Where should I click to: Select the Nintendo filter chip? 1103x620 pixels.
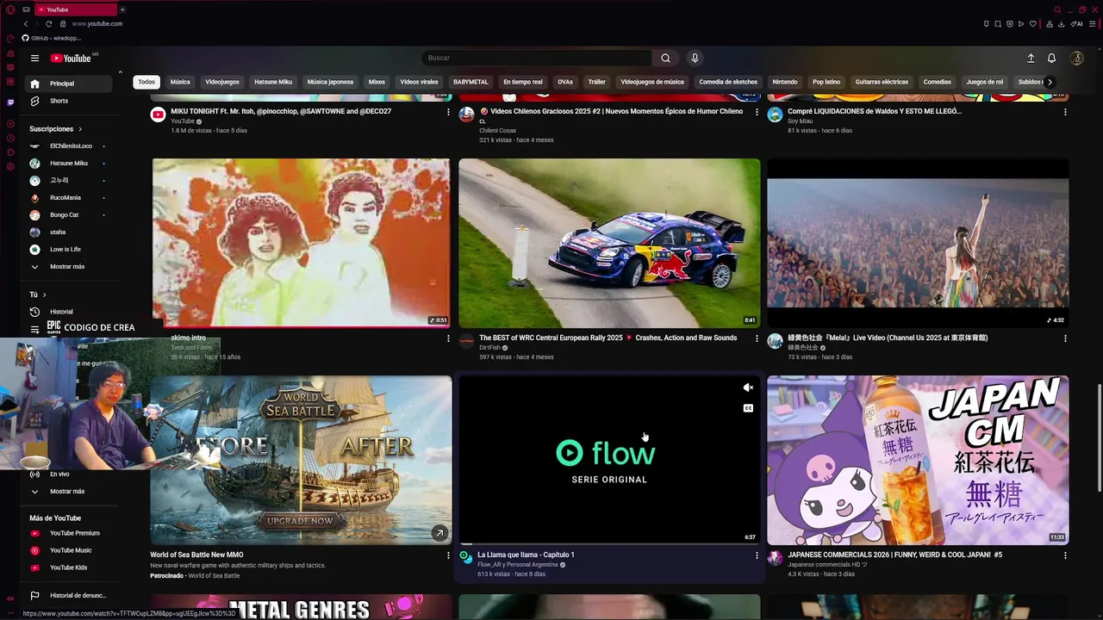pyautogui.click(x=785, y=82)
